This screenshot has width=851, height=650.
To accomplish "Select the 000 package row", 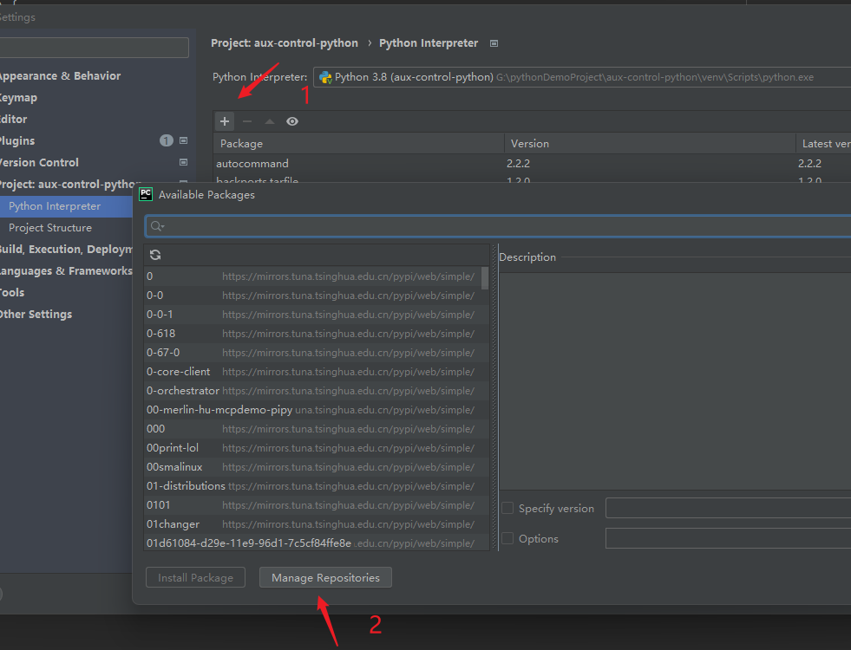I will pyautogui.click(x=317, y=429).
